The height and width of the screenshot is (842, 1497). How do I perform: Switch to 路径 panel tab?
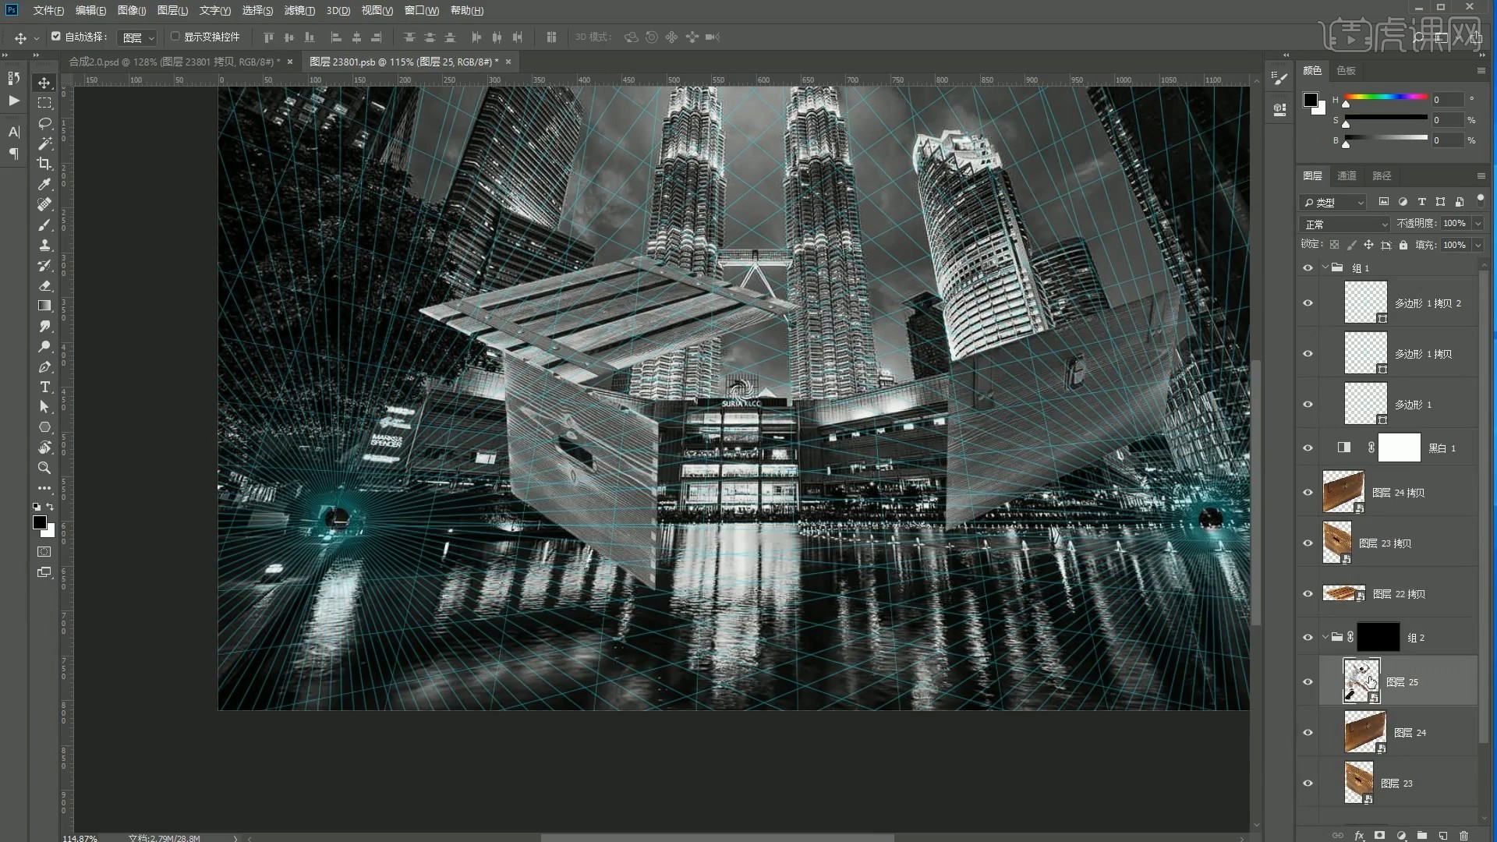(x=1382, y=175)
